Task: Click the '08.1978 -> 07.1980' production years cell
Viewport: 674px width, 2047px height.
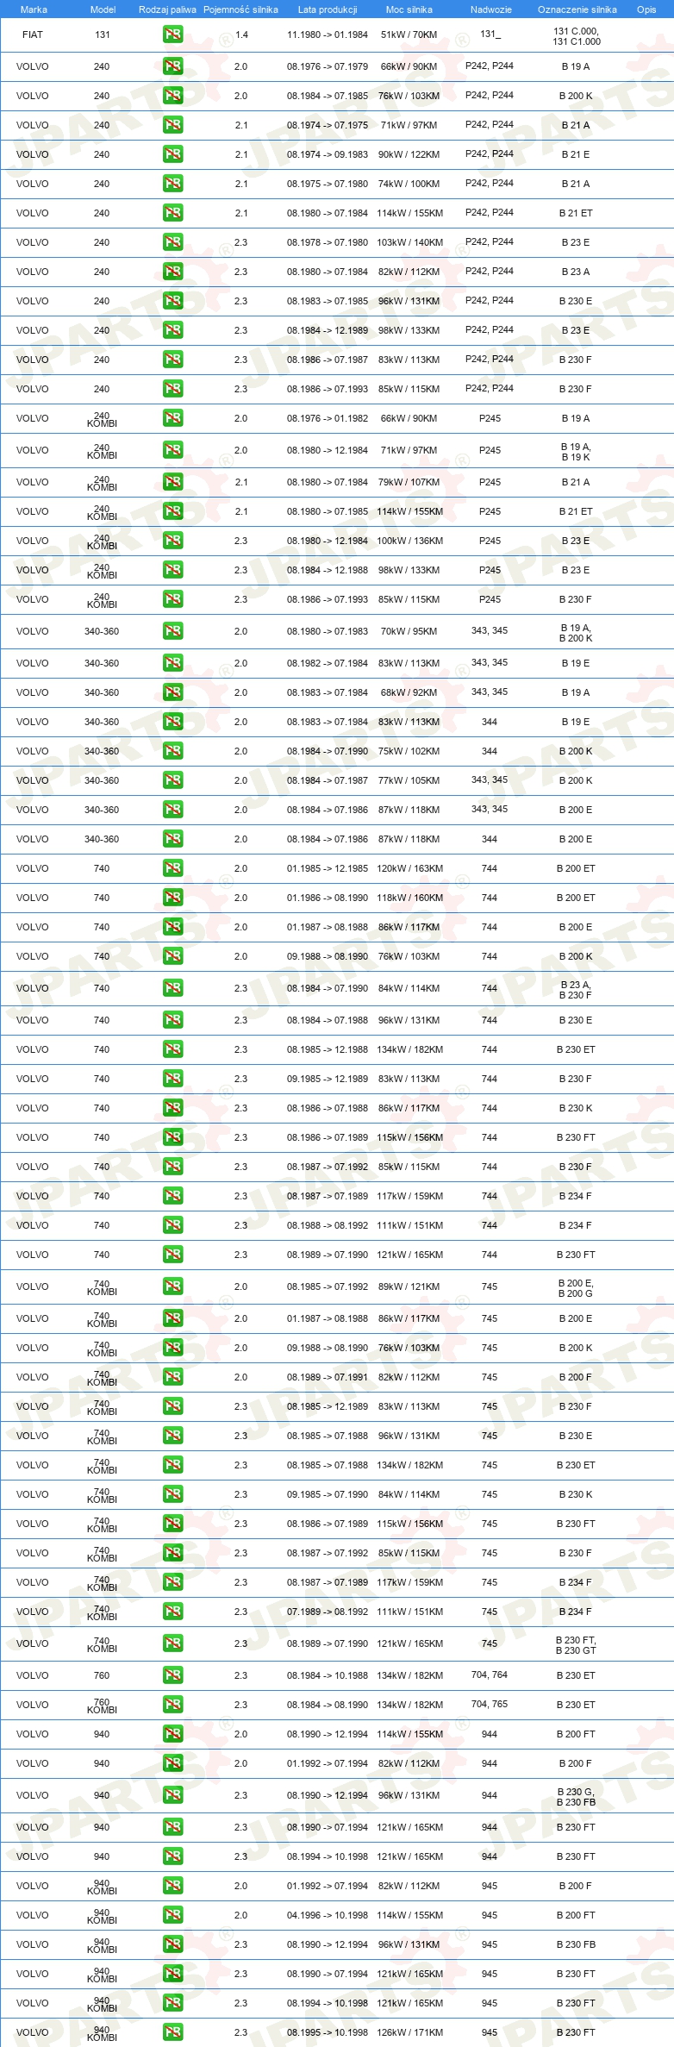Action: pyautogui.click(x=328, y=242)
